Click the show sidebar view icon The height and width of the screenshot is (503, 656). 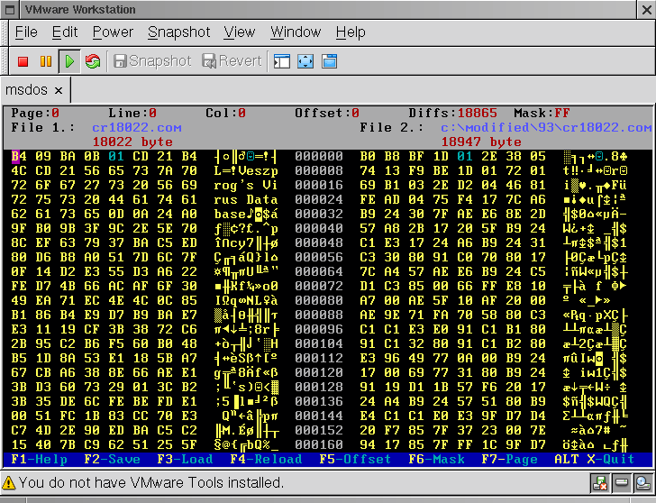coord(281,61)
